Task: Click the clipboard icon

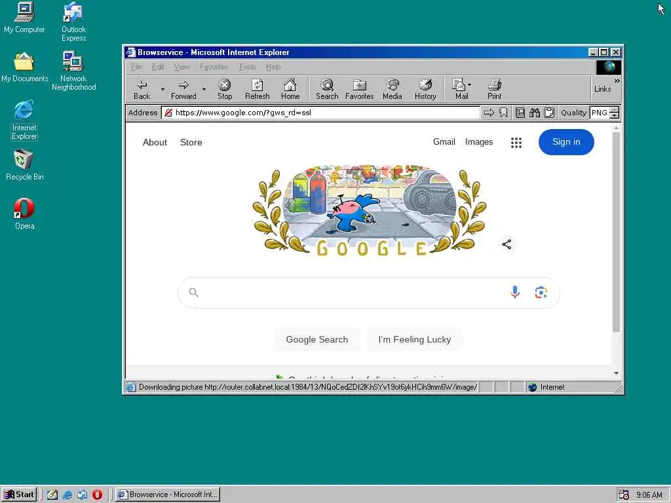Action: pos(549,113)
